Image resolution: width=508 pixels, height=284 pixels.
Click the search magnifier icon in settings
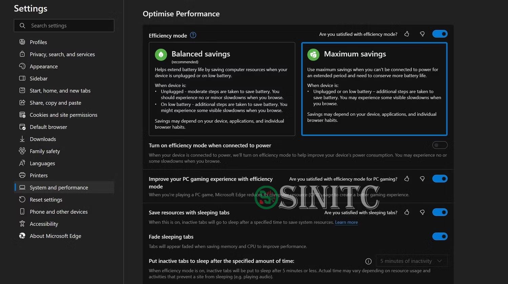pos(22,26)
